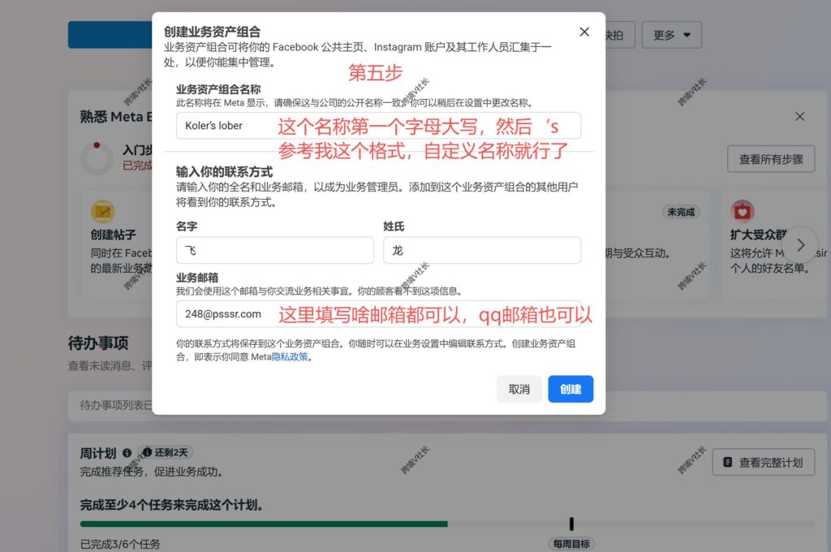
Task: Click the 创建帖子 card title
Action: [113, 235]
